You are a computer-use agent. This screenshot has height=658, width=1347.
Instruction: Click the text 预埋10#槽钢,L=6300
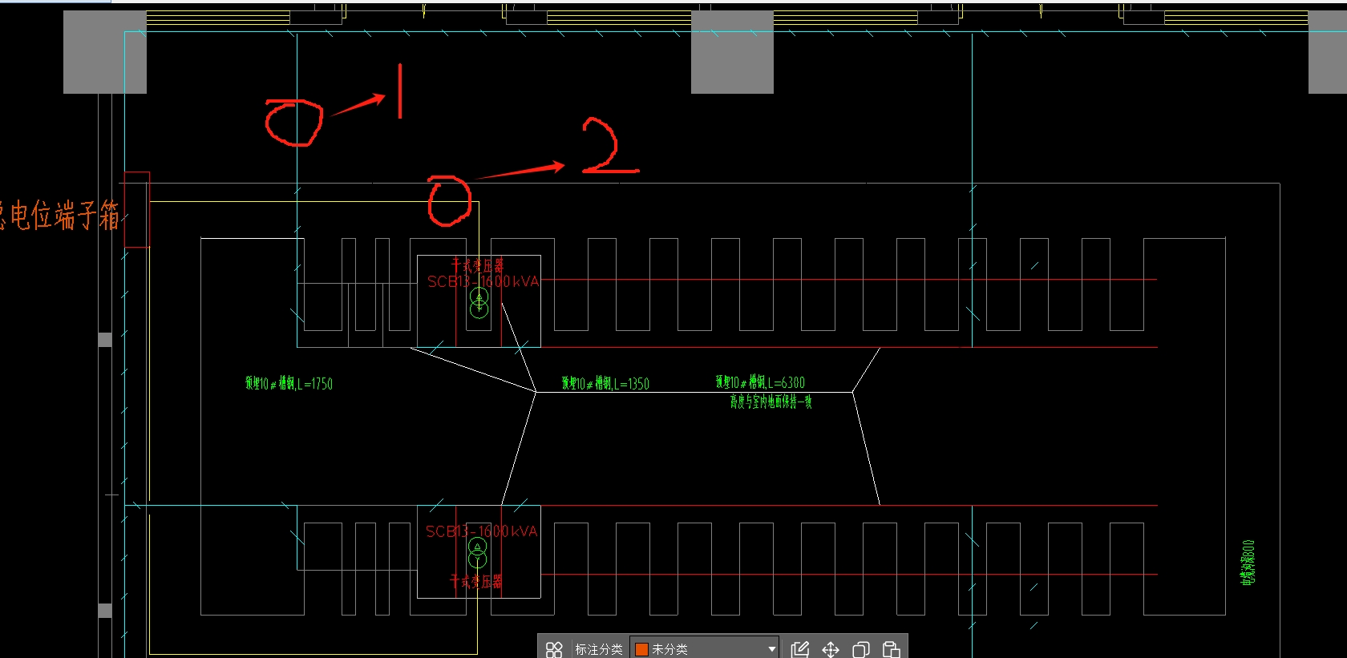point(760,382)
